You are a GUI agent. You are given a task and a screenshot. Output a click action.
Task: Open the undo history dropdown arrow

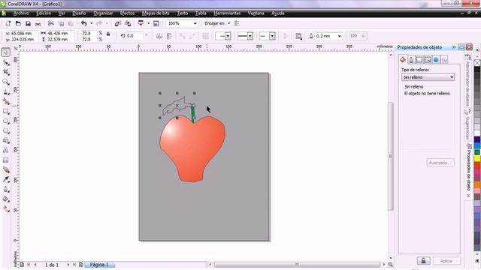pos(91,23)
